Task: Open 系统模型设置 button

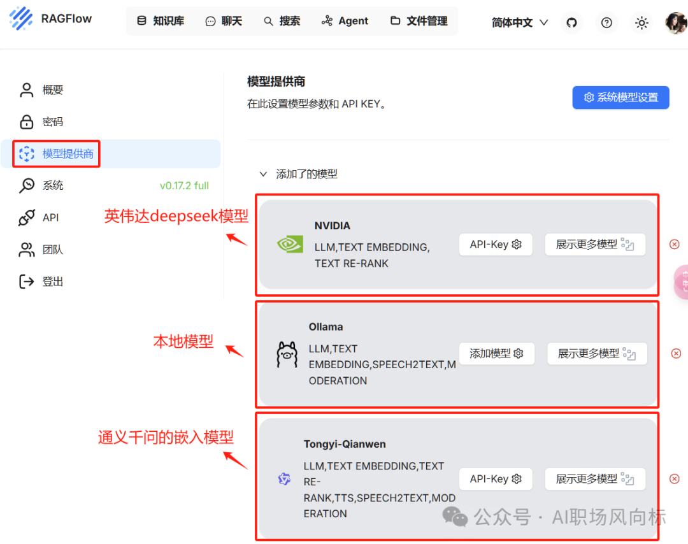Action: 620,97
